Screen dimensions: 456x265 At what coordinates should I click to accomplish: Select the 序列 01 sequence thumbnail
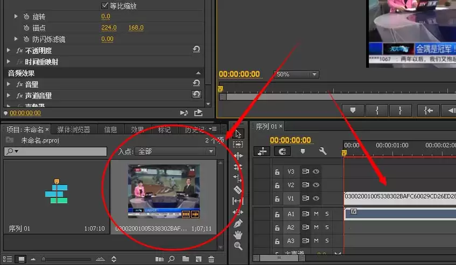[57, 192]
